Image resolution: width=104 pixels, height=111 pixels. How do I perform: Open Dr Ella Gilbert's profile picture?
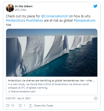(10, 8)
